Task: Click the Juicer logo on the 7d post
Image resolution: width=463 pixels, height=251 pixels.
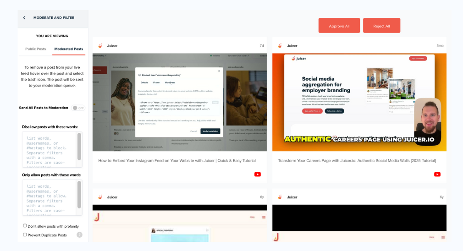Action: click(100, 46)
